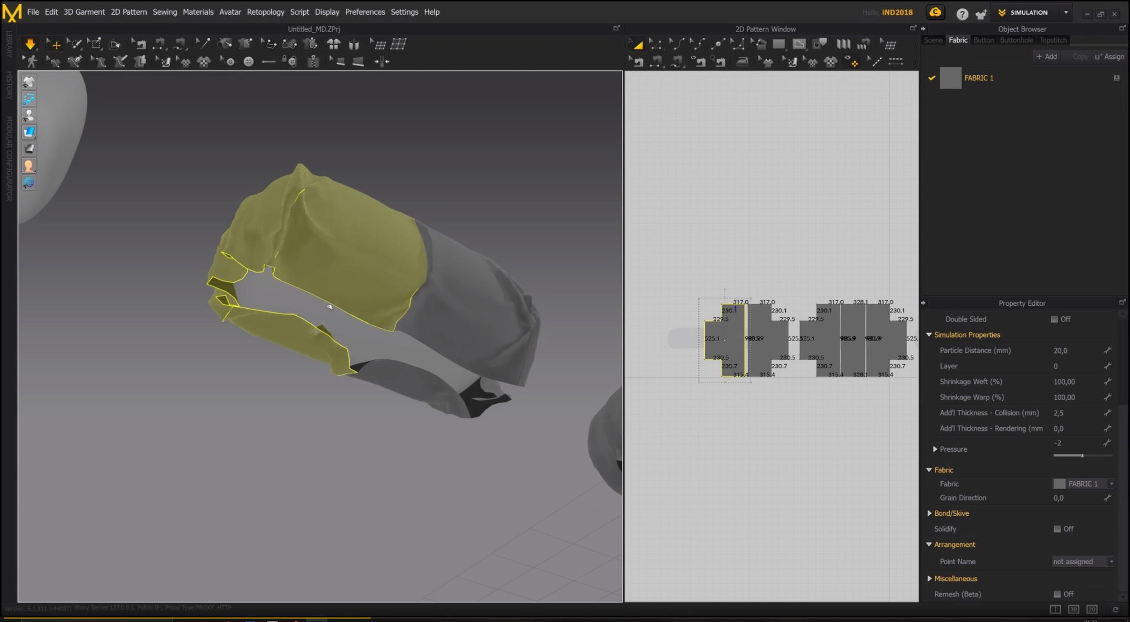The height and width of the screenshot is (622, 1130).
Task: Toggle Show Avatar icon in 3D viewport sidebar
Action: (29, 115)
